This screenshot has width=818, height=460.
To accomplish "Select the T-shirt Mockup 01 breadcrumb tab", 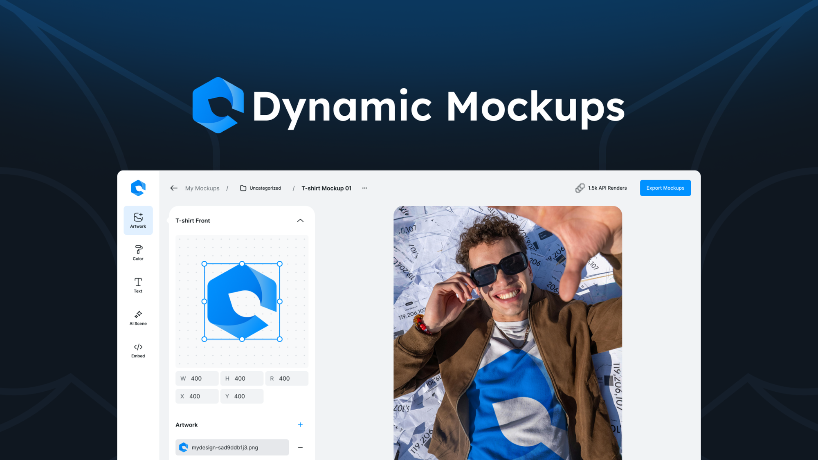I will tap(326, 188).
